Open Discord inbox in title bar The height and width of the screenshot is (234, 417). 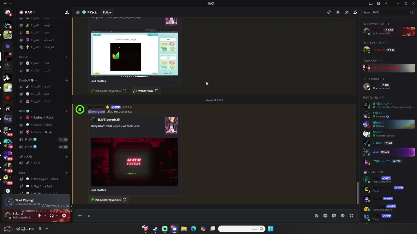[371, 4]
